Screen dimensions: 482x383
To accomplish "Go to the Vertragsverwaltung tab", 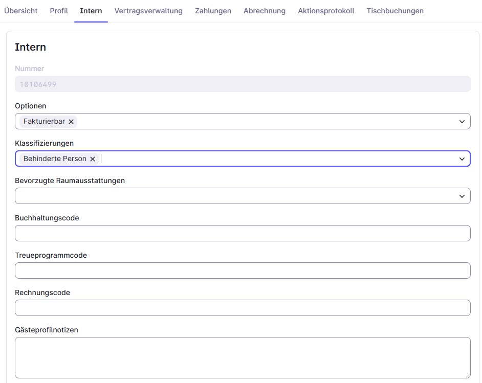I will 148,11.
